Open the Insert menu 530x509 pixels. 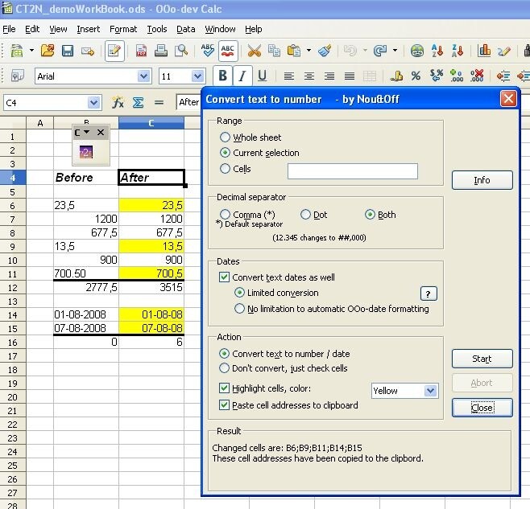[x=89, y=30]
